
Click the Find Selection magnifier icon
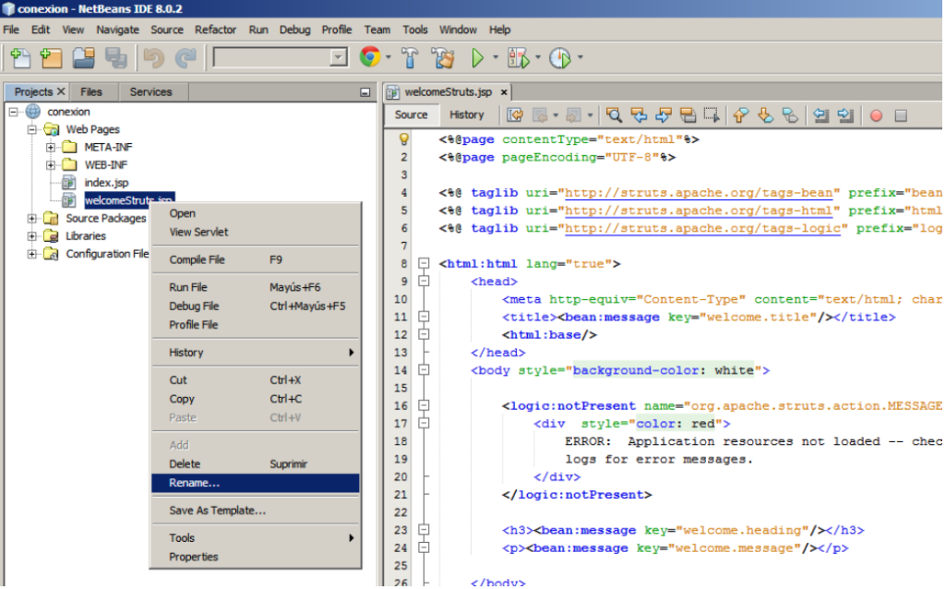pos(614,115)
